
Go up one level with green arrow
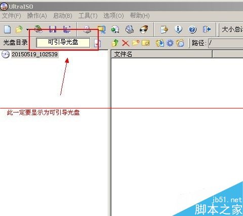(x=115, y=43)
